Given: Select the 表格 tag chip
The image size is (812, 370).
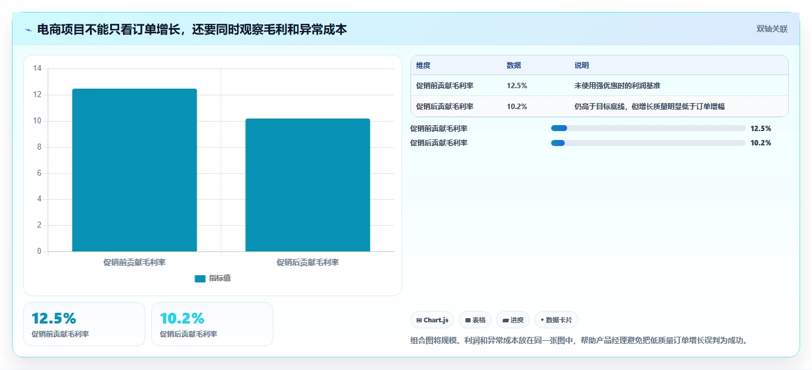Looking at the screenshot, I should tap(475, 320).
